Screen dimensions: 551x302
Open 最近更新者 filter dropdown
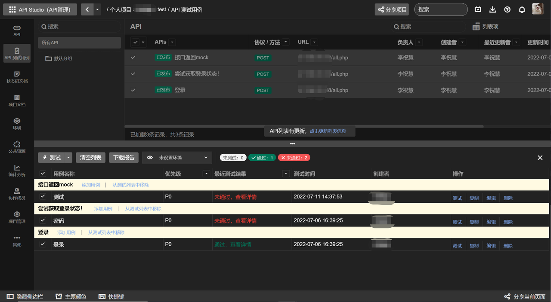tap(516, 42)
